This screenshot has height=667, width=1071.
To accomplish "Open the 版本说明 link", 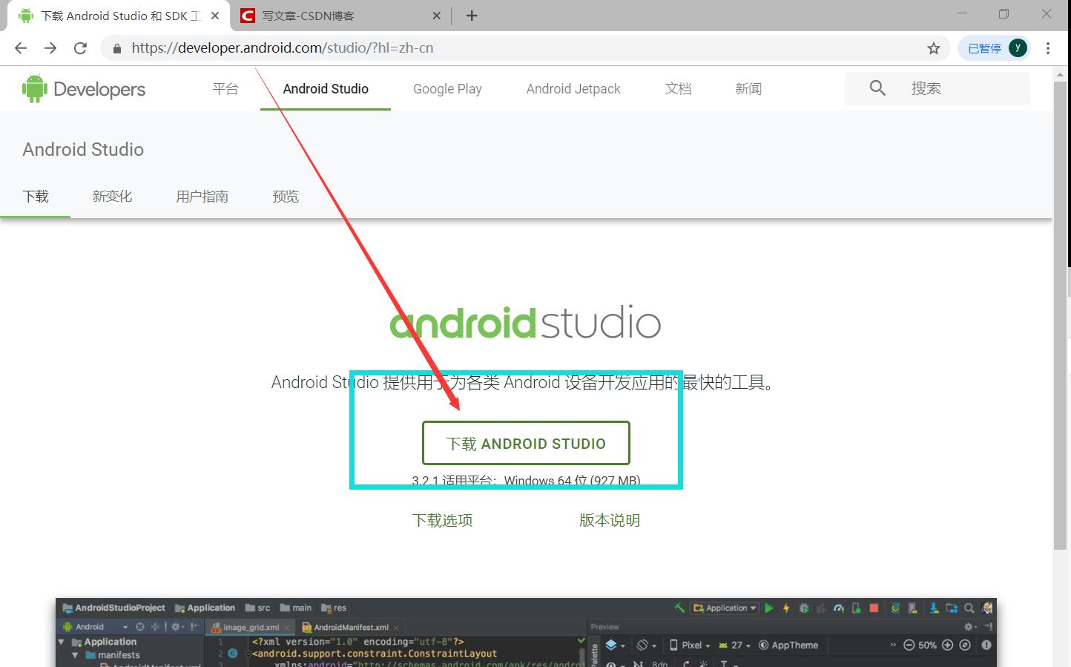I will [x=608, y=520].
